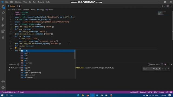Select the bot.py editor tab
The width and height of the screenshot is (173, 97).
tap(14, 6)
